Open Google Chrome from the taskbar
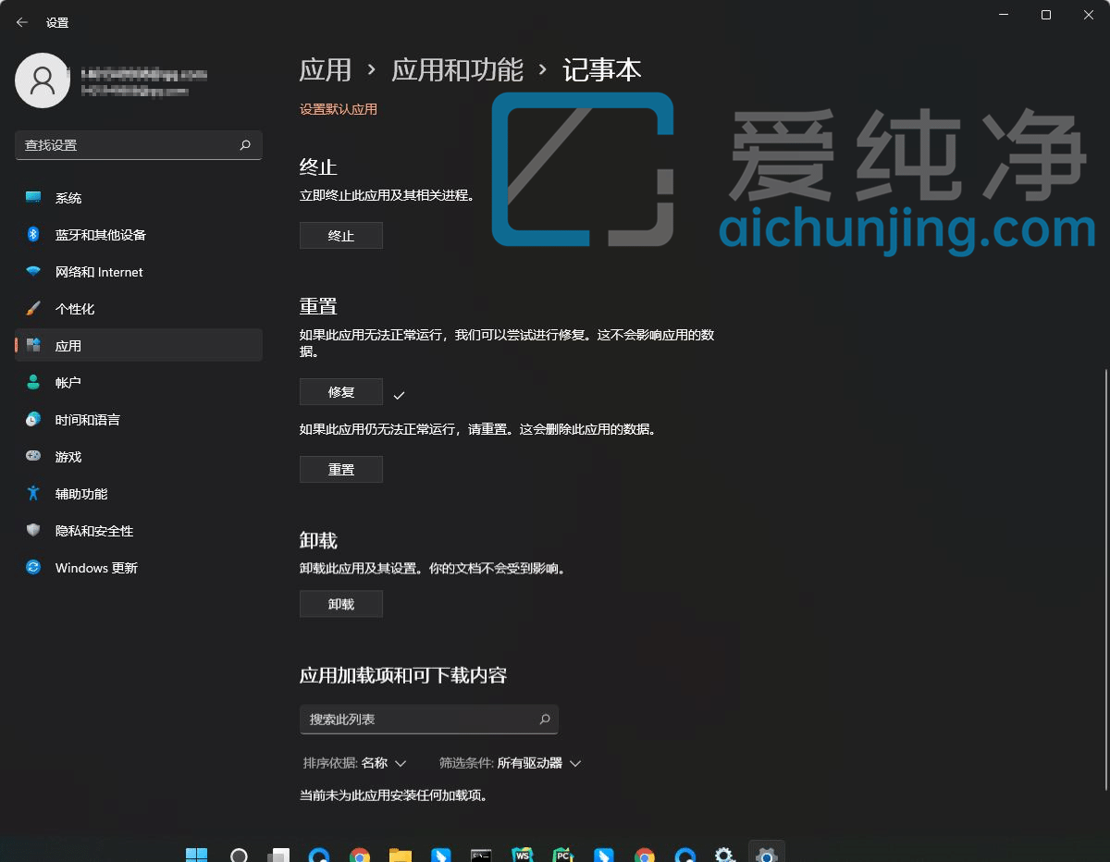 (x=360, y=853)
